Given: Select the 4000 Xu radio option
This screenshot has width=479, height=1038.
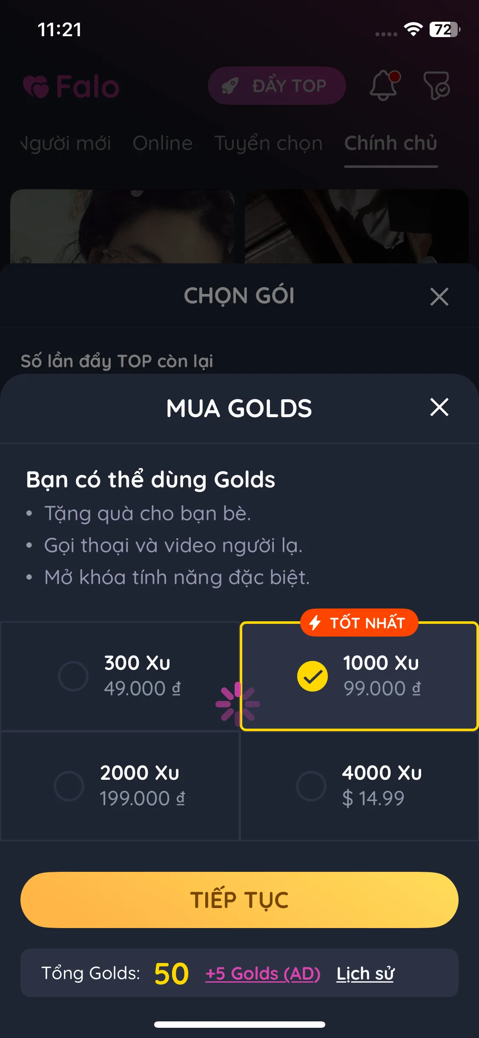Looking at the screenshot, I should (x=311, y=786).
